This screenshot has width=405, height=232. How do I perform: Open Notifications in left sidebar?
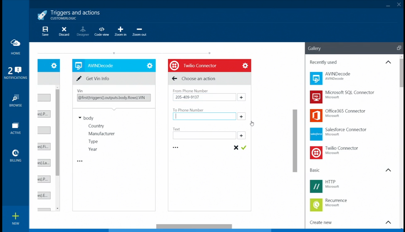[x=15, y=73]
